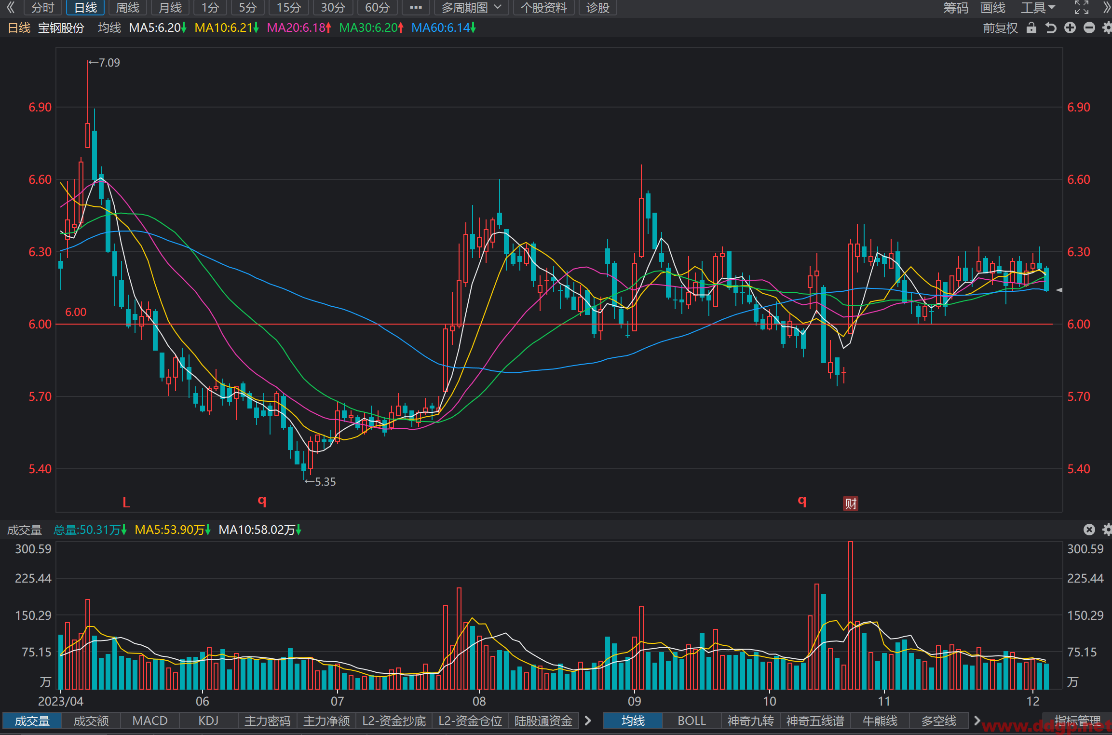The height and width of the screenshot is (735, 1112).
Task: Switch to 周线 weekly chart tab
Action: tap(128, 8)
